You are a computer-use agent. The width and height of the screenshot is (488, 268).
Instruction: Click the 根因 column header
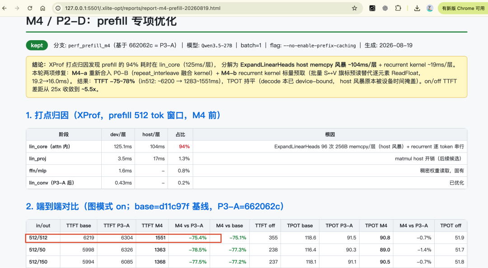[330, 134]
